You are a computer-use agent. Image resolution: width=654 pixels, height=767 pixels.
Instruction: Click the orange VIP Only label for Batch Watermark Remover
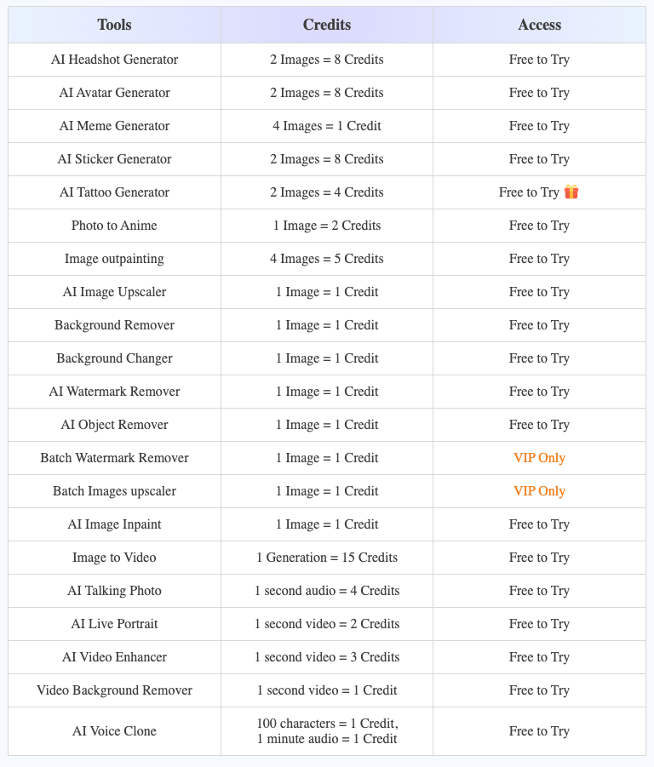[539, 458]
